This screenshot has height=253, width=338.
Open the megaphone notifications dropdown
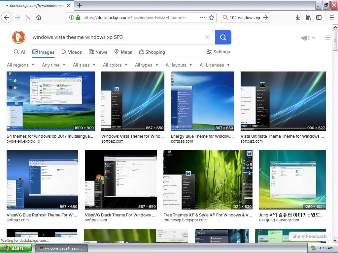(x=308, y=38)
